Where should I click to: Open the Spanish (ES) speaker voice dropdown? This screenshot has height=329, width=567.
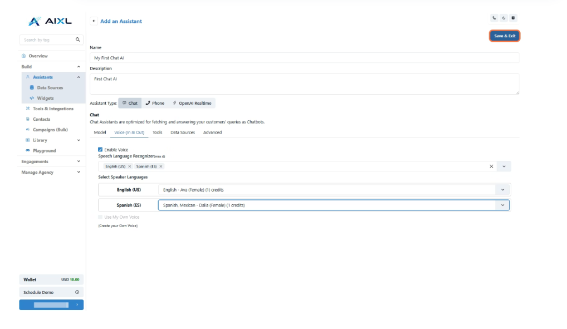[x=502, y=205]
